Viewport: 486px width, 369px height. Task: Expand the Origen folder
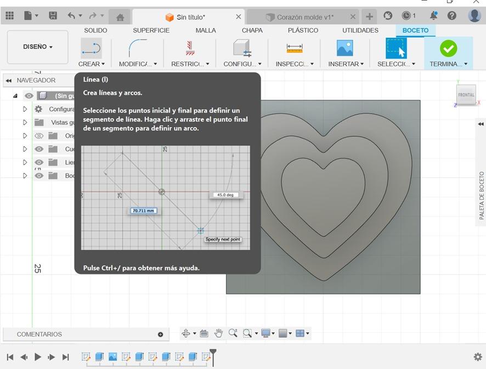(x=25, y=136)
